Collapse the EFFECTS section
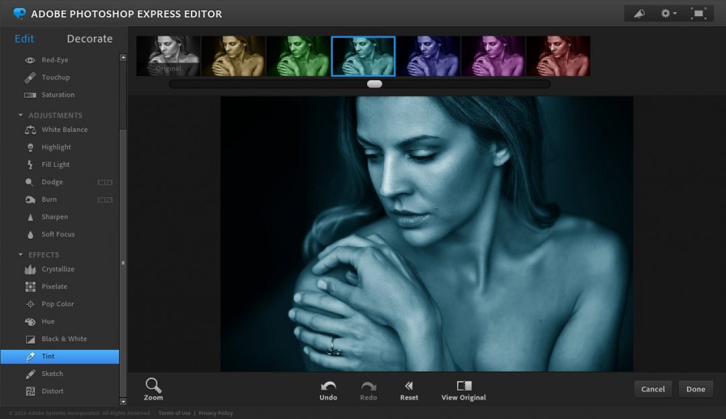The width and height of the screenshot is (726, 419). point(20,255)
